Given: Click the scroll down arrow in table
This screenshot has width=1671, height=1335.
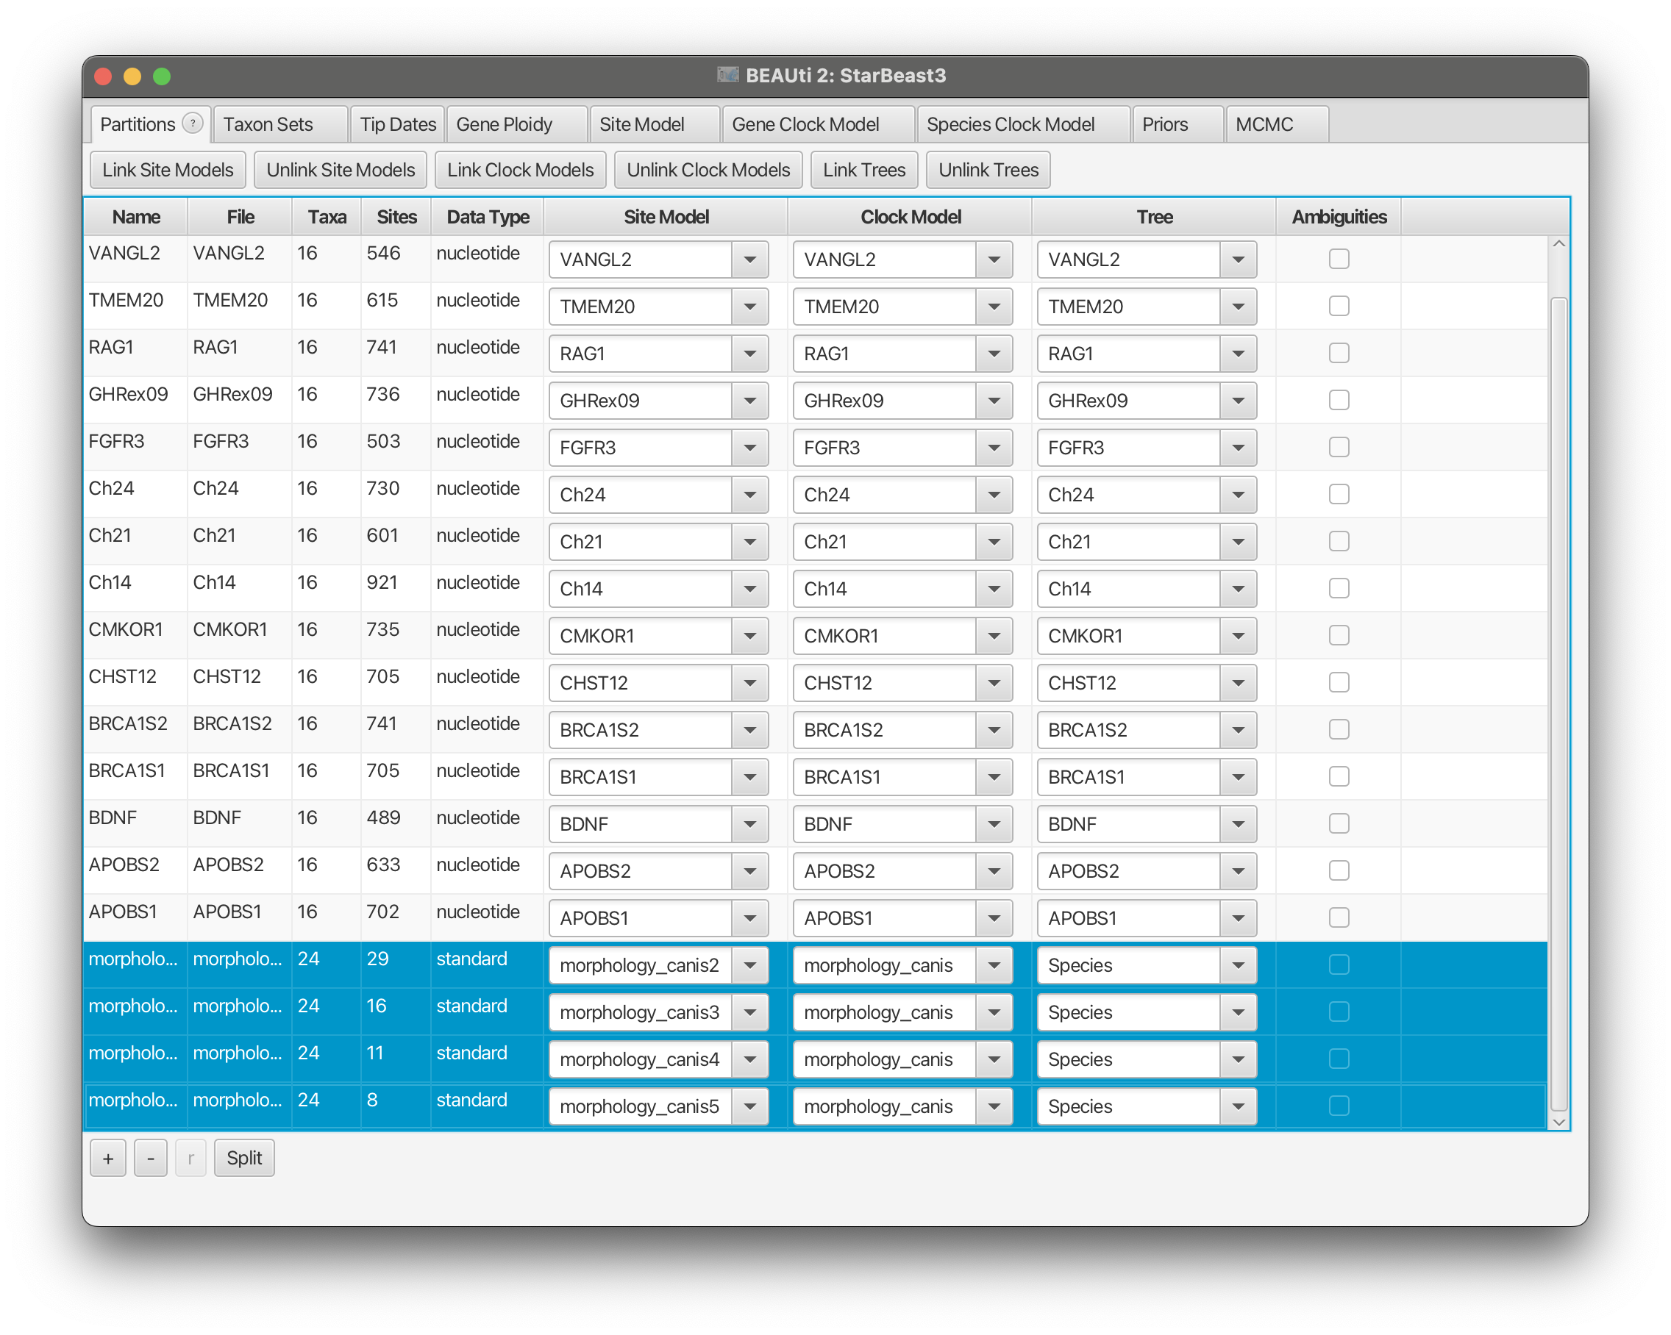Looking at the screenshot, I should 1558,1121.
